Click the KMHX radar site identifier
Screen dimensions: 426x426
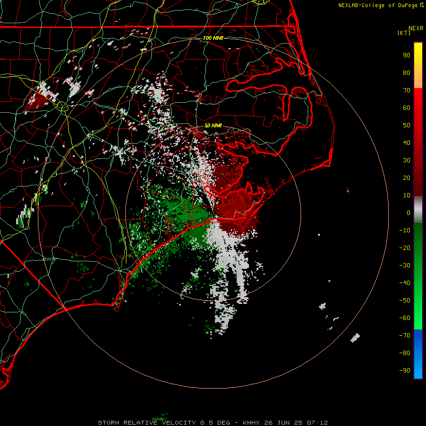(x=251, y=423)
